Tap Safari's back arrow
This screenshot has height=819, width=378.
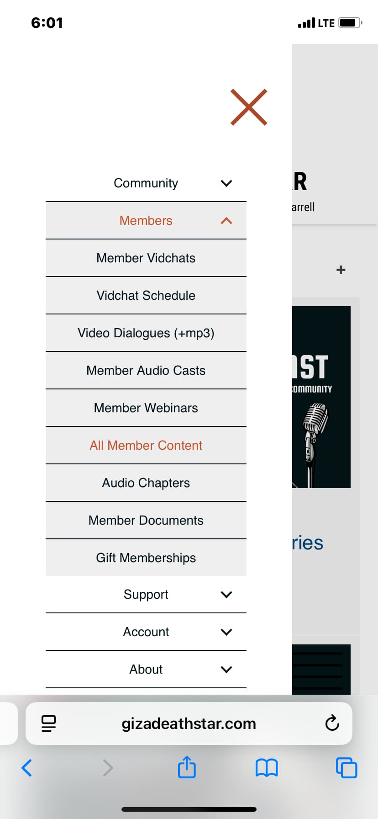tap(27, 768)
